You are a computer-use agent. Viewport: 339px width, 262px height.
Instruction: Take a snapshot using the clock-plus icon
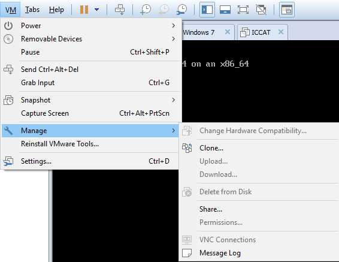[146, 10]
